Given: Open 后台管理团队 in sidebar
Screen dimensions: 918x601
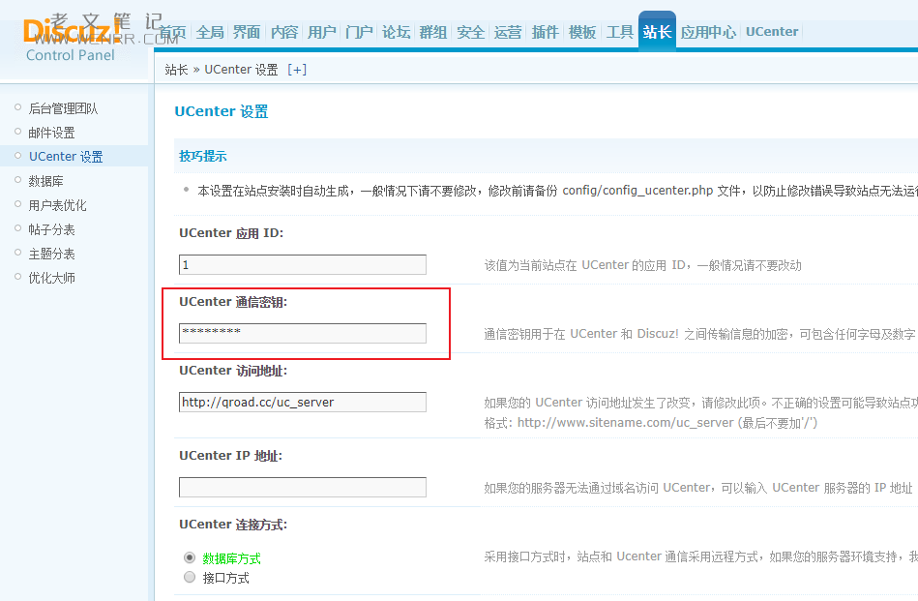Looking at the screenshot, I should [x=63, y=108].
